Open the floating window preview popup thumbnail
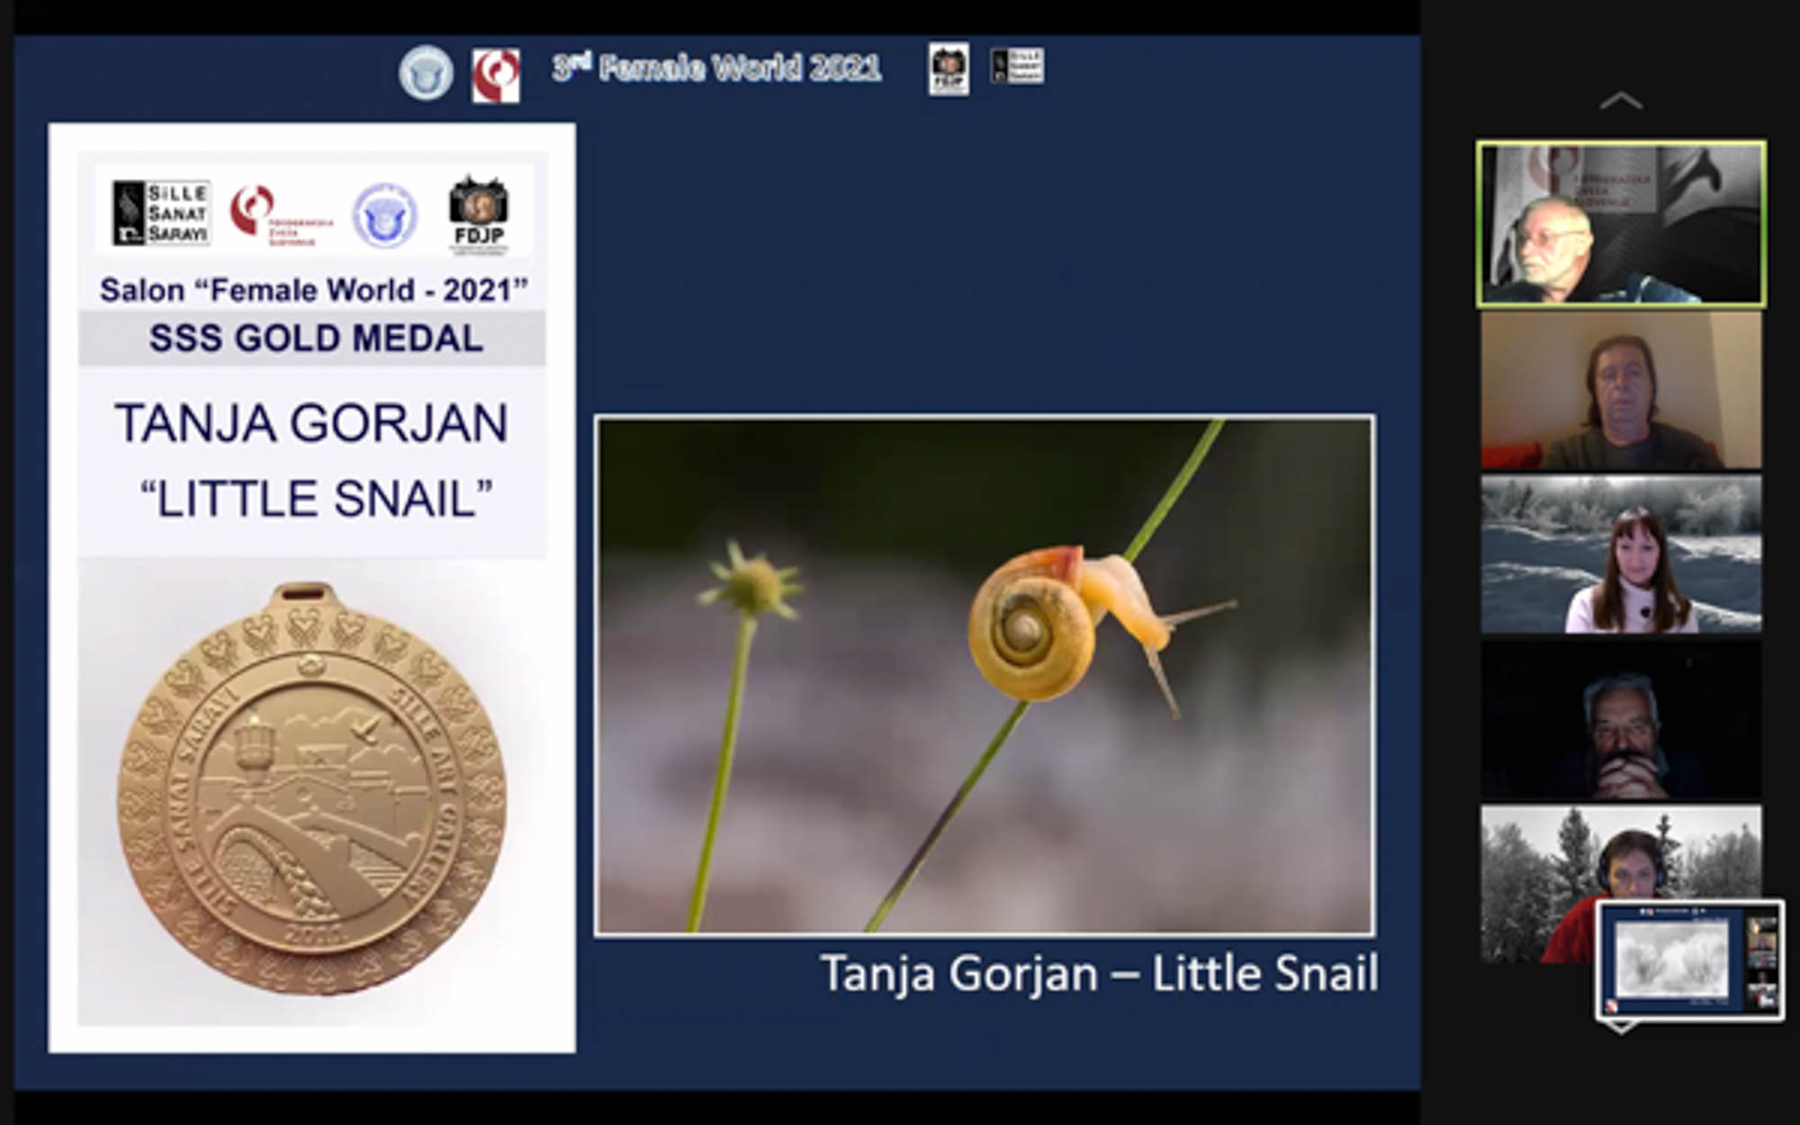The width and height of the screenshot is (1800, 1125). pyautogui.click(x=1688, y=960)
